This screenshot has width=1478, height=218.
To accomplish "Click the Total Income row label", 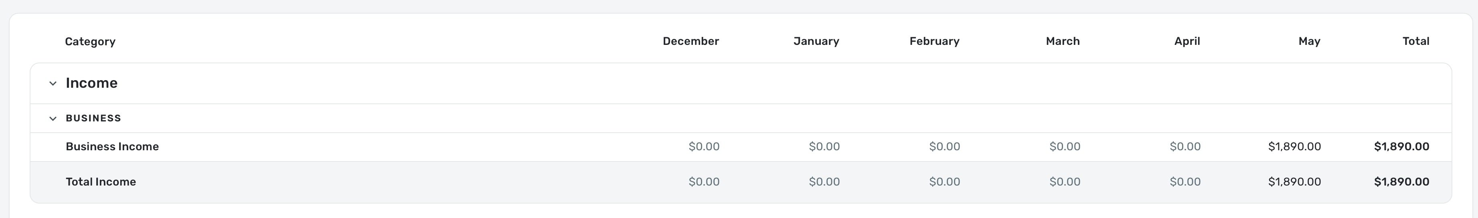I will 101,182.
